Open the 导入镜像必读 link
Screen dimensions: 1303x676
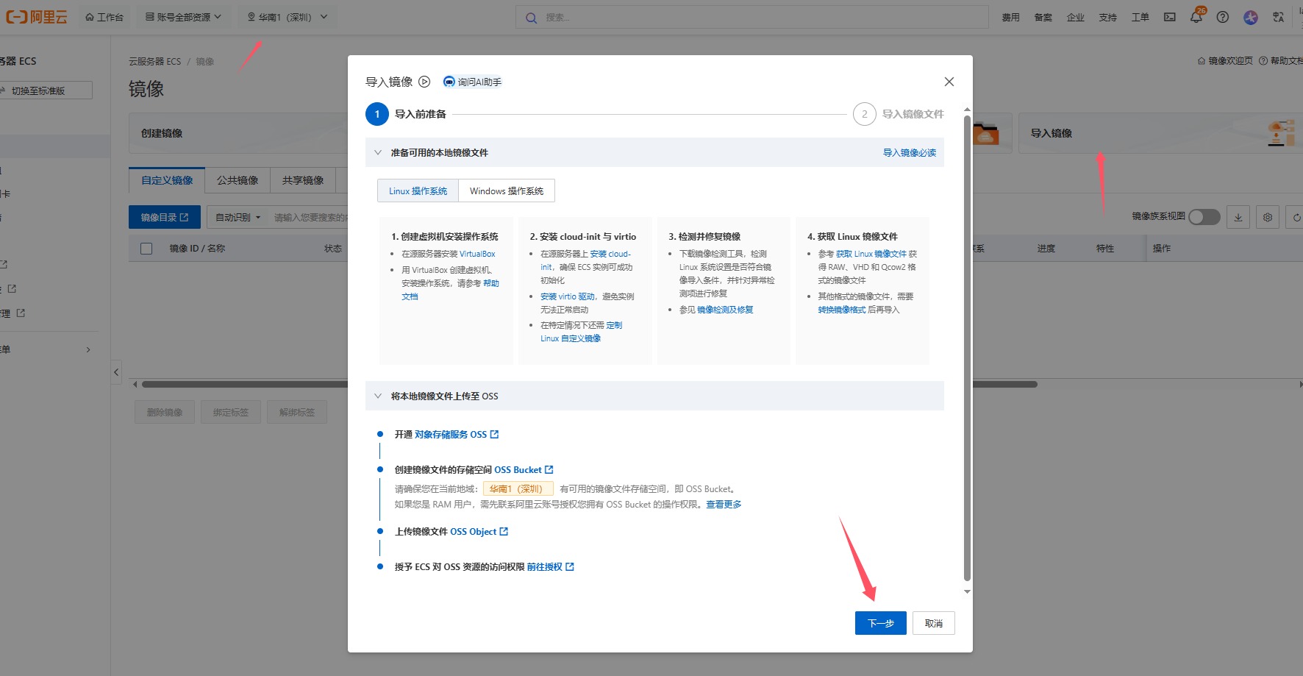pos(910,153)
